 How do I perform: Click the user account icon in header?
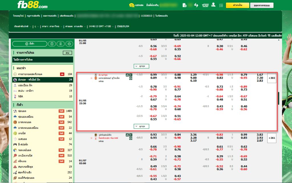pos(213,5)
